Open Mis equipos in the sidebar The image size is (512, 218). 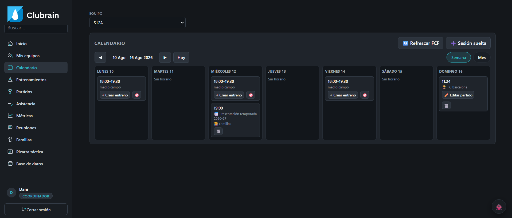[36, 56]
